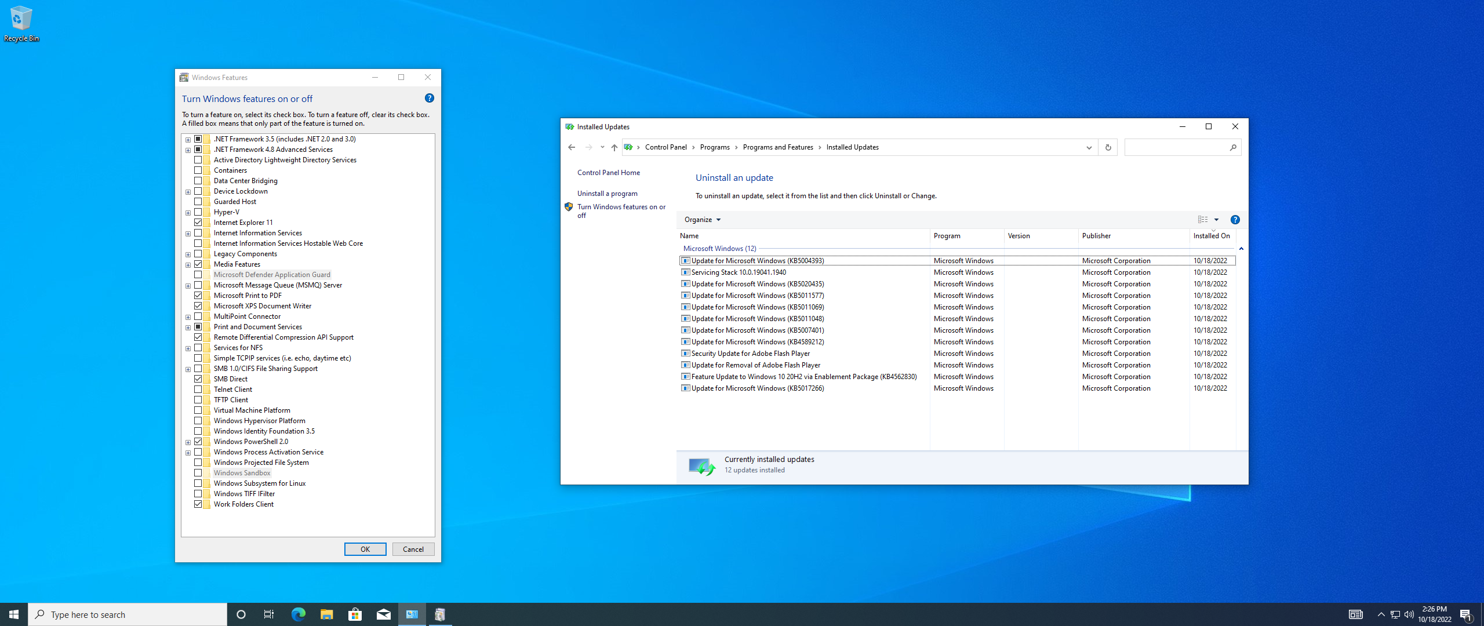Launch Microsoft Edge from taskbar
This screenshot has height=626, width=1484.
[x=298, y=614]
